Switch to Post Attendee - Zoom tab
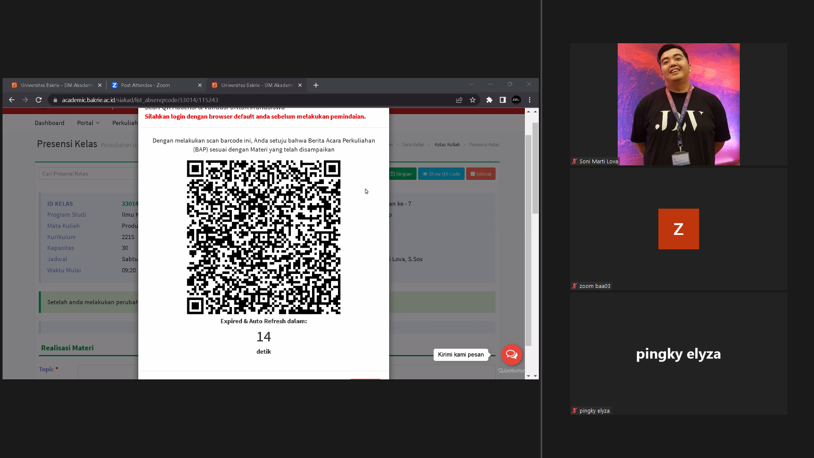The image size is (814, 458). [x=156, y=85]
